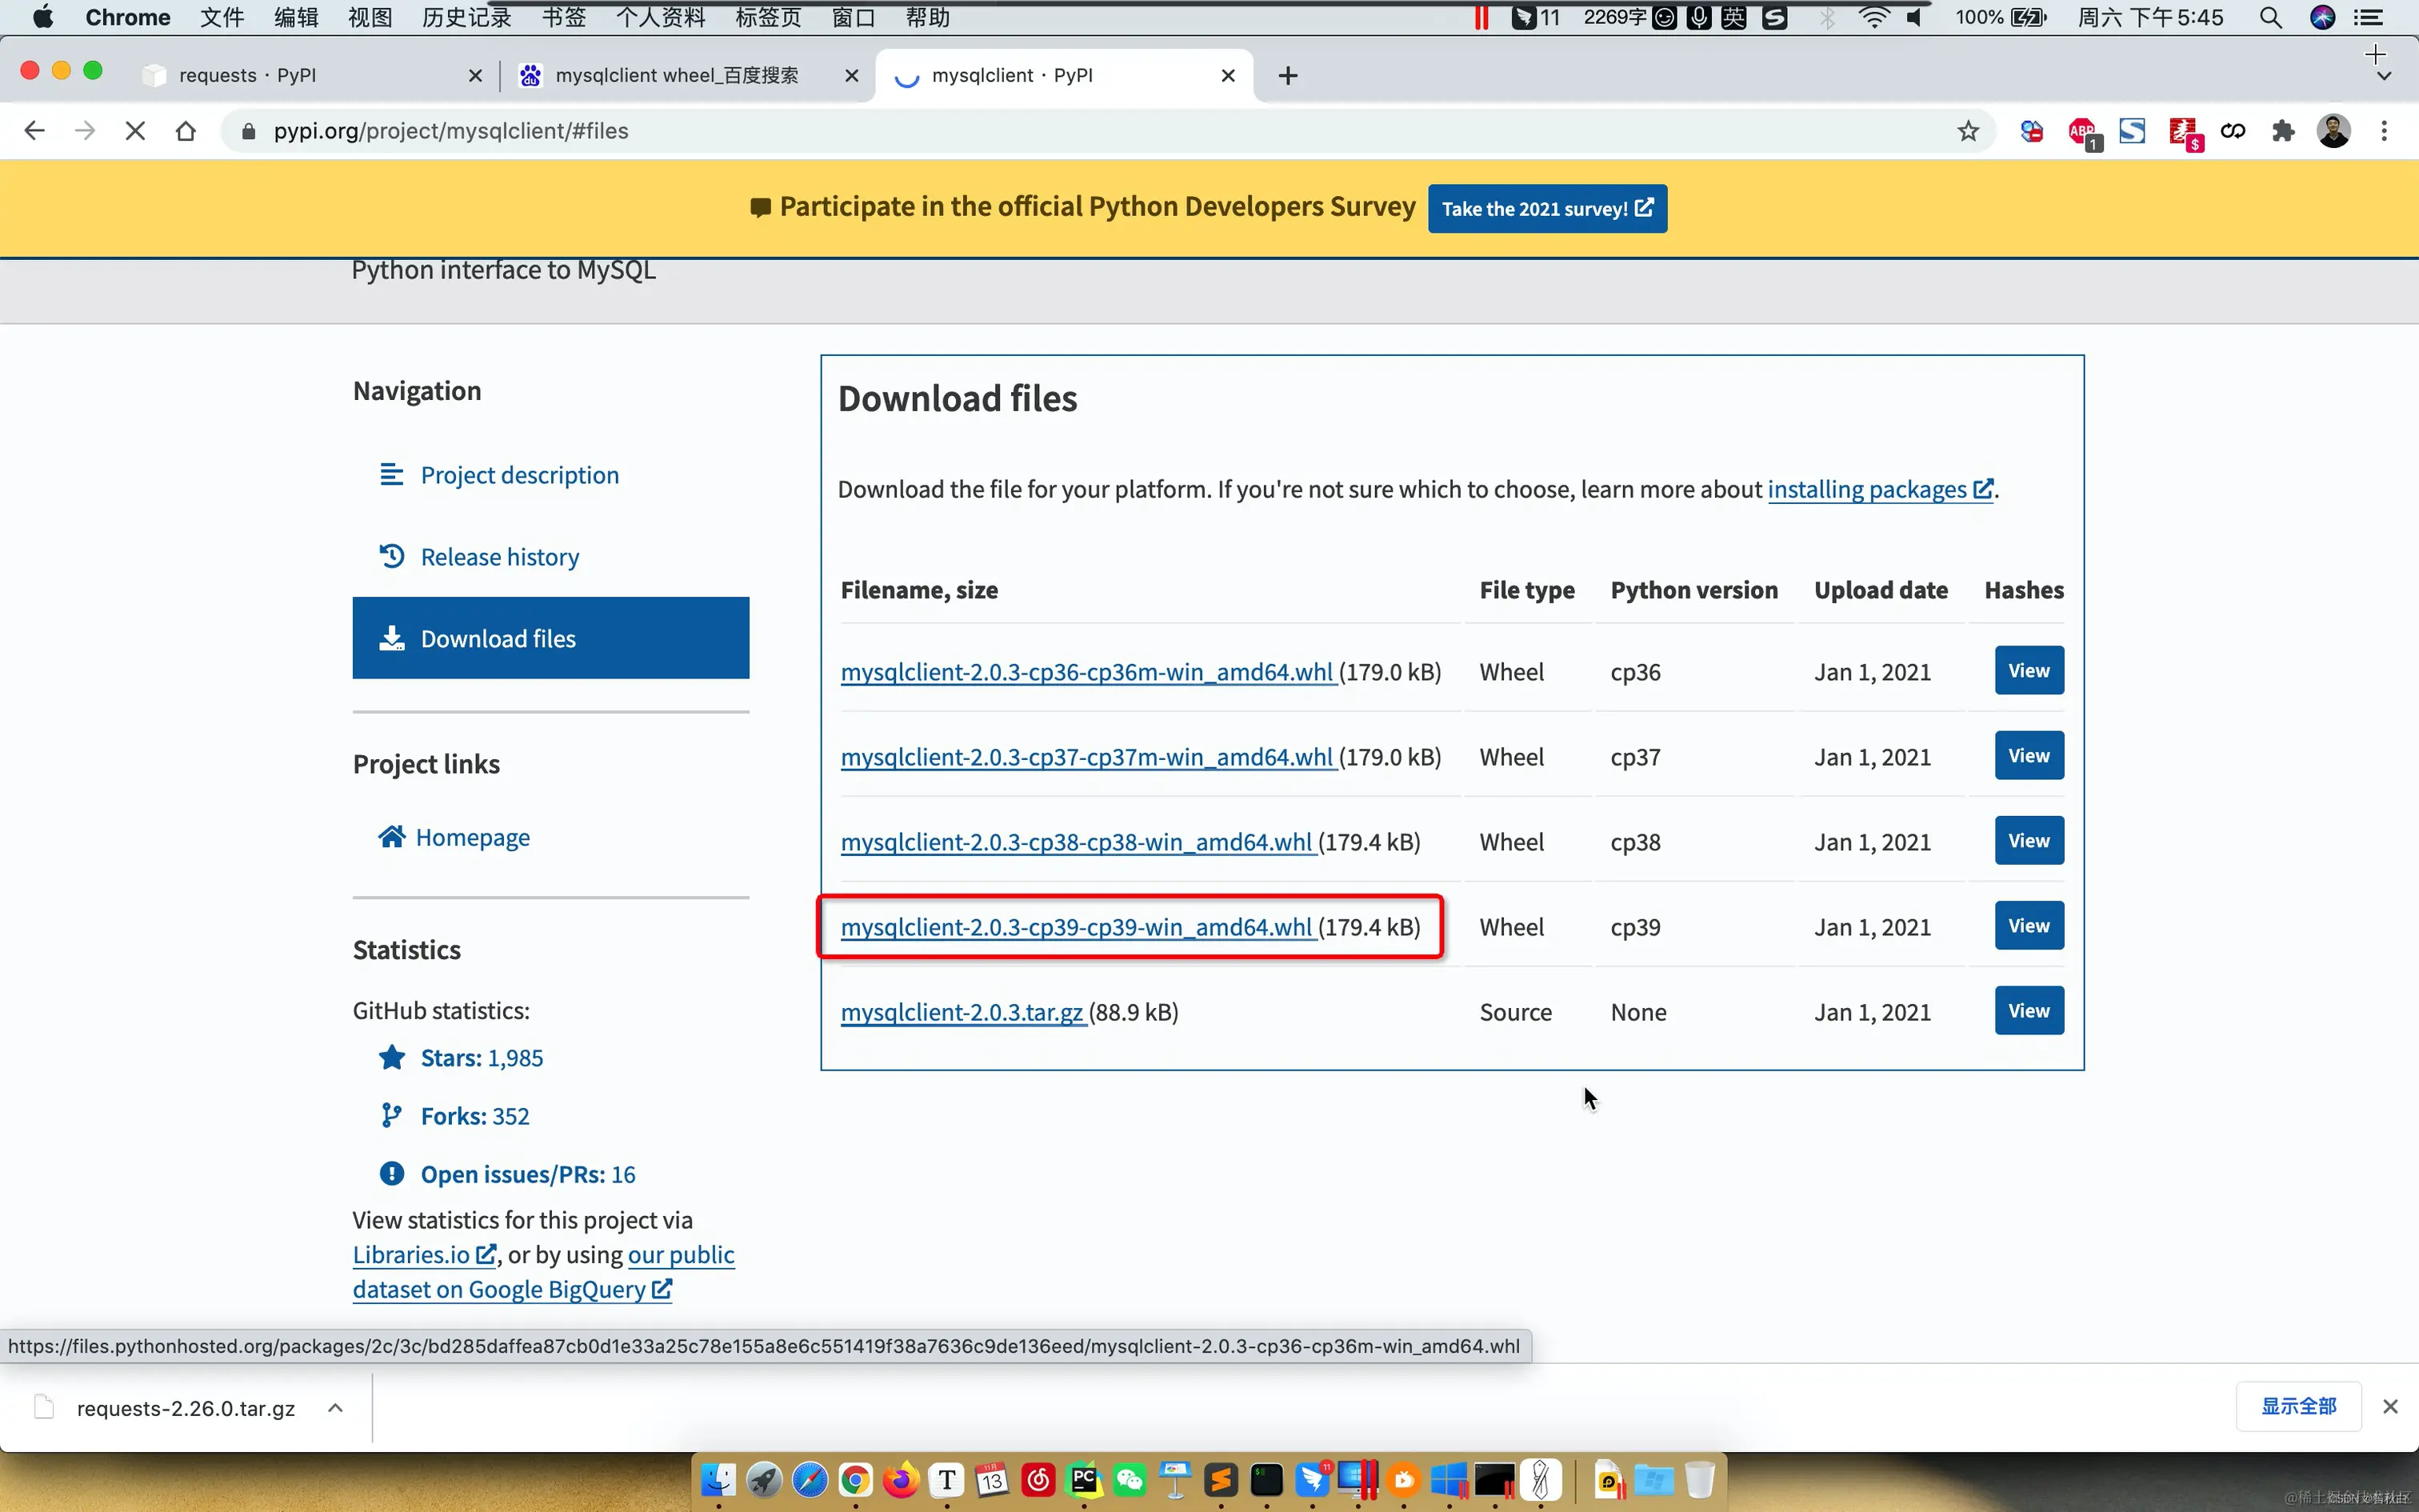This screenshot has height=1512, width=2419.
Task: Open the Chrome extensions puzzle icon
Action: (2283, 131)
